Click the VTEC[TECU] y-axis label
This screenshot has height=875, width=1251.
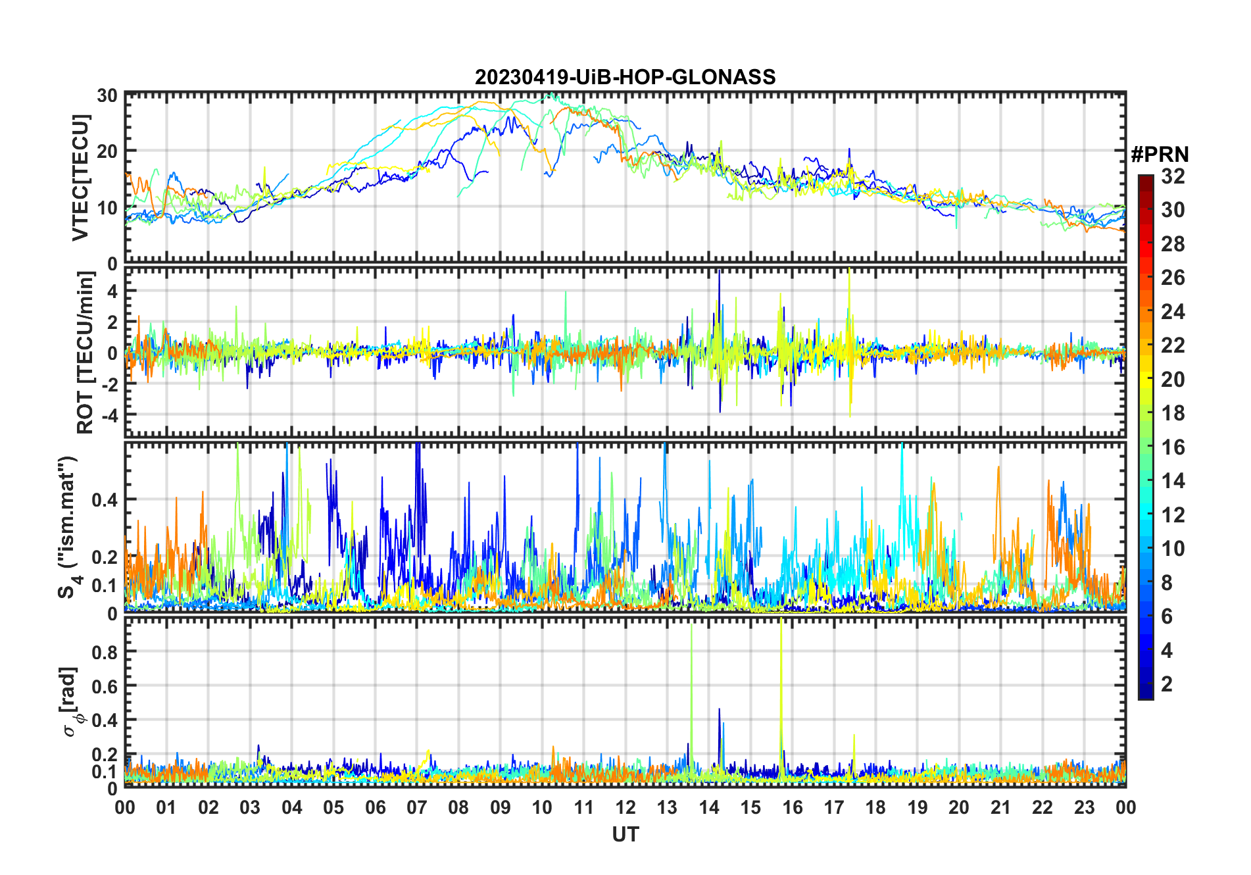80,178
